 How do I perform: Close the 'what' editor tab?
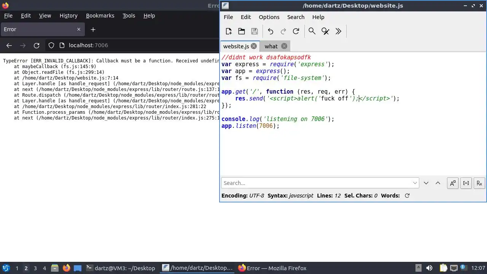[284, 46]
